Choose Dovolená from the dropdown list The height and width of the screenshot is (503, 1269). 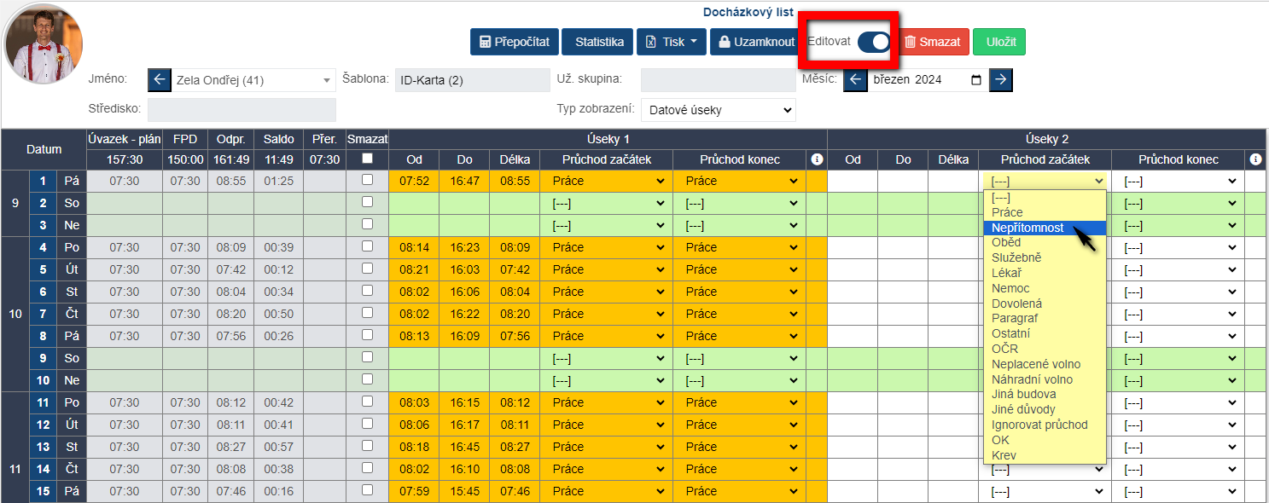pyautogui.click(x=1016, y=304)
